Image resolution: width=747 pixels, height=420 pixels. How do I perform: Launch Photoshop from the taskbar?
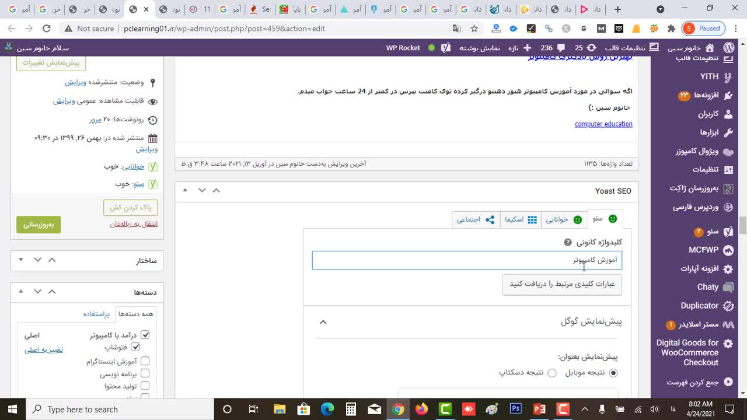click(x=516, y=409)
